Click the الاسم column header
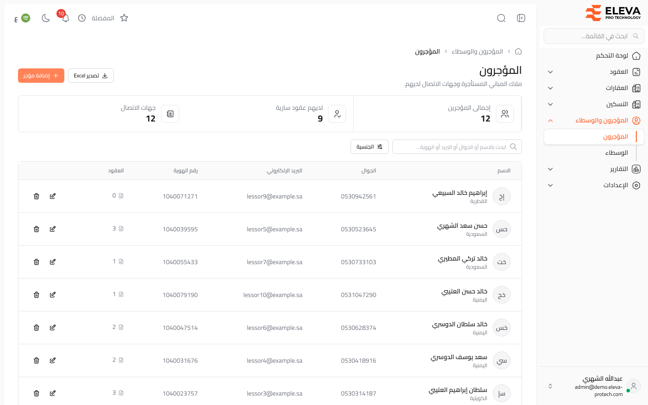The image size is (648, 405). coord(504,171)
